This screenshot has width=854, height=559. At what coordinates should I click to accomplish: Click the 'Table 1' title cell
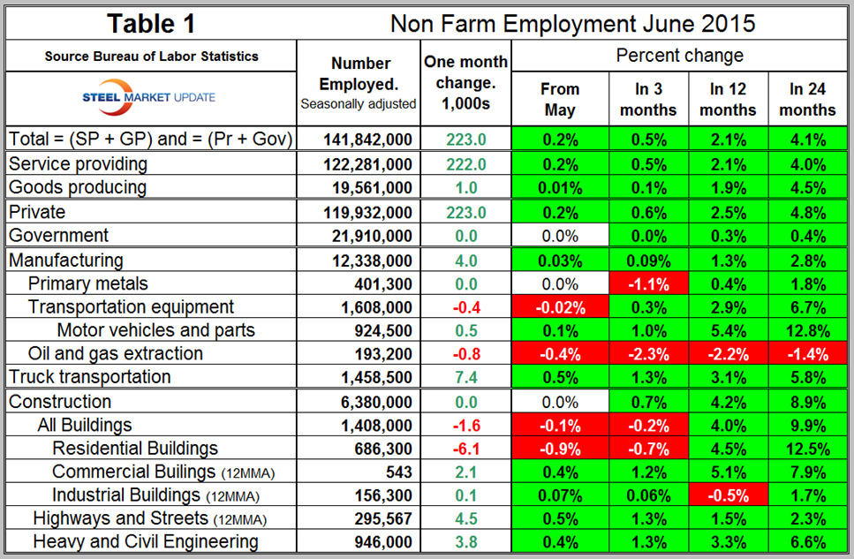[x=150, y=23]
